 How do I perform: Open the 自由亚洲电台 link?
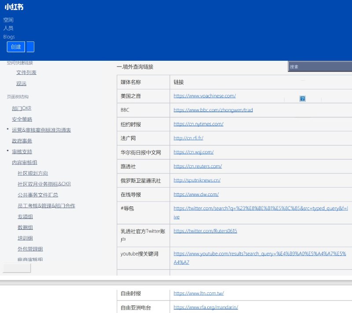[x=205, y=307]
